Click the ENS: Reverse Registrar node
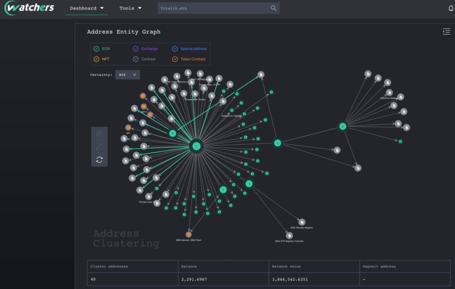The height and width of the screenshot is (289, 455). pos(302,222)
